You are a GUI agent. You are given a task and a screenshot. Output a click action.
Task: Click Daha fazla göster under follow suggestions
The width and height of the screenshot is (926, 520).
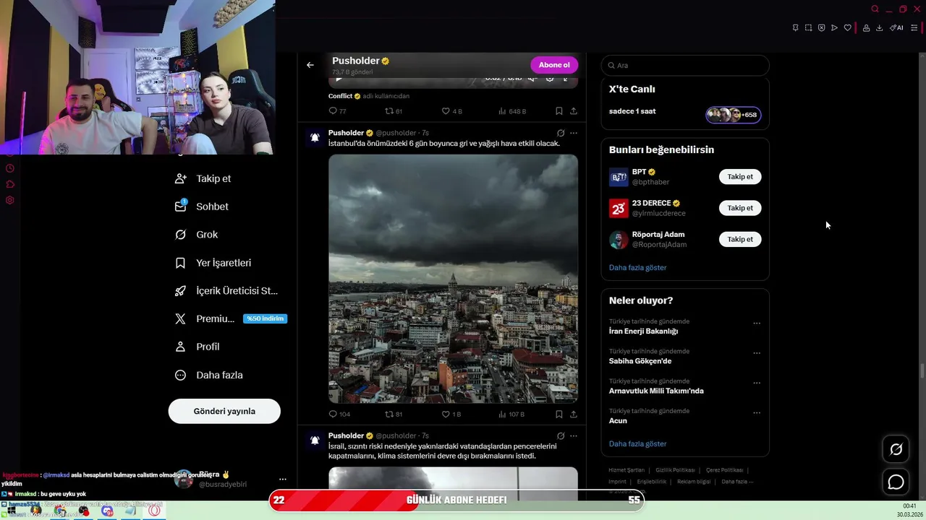(637, 267)
